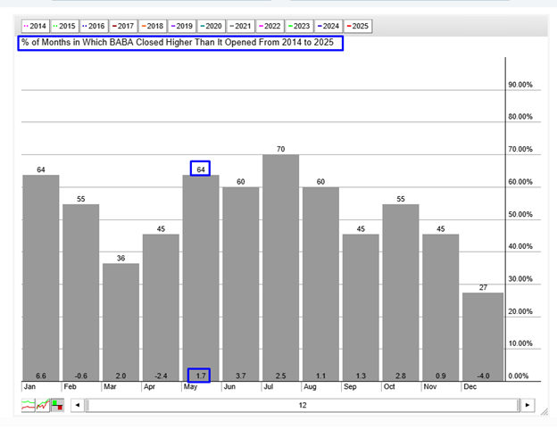Screen dimensions: 557x429
Task: Click the 10.00% axis label
Action: coord(520,343)
